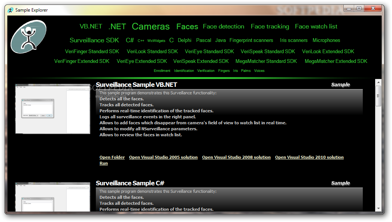
Task: Show Face watch list samples
Action: point(316,27)
